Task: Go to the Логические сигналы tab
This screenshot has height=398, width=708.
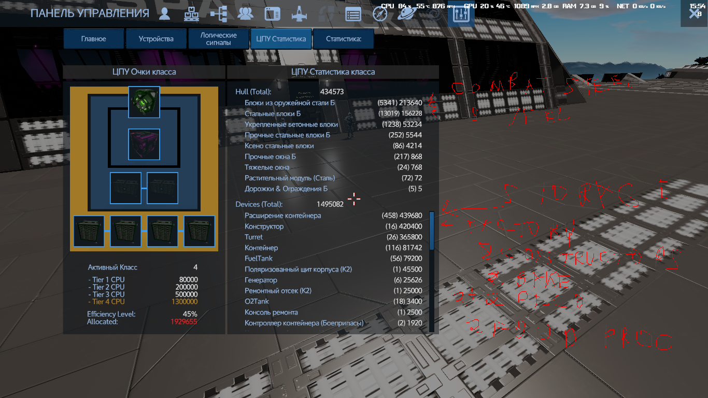Action: tap(218, 39)
